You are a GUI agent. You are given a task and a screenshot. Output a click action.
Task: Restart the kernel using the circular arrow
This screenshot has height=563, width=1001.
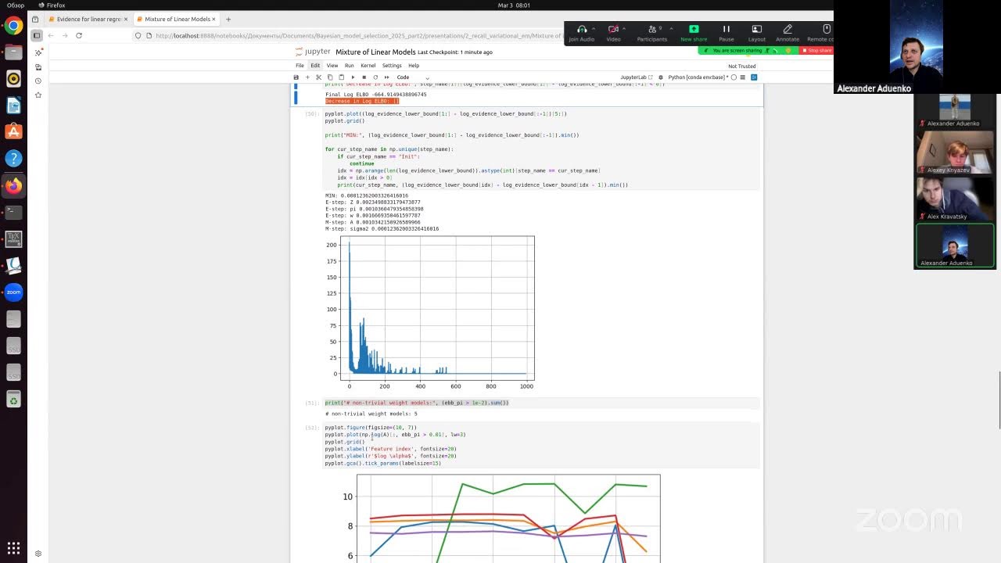[375, 77]
